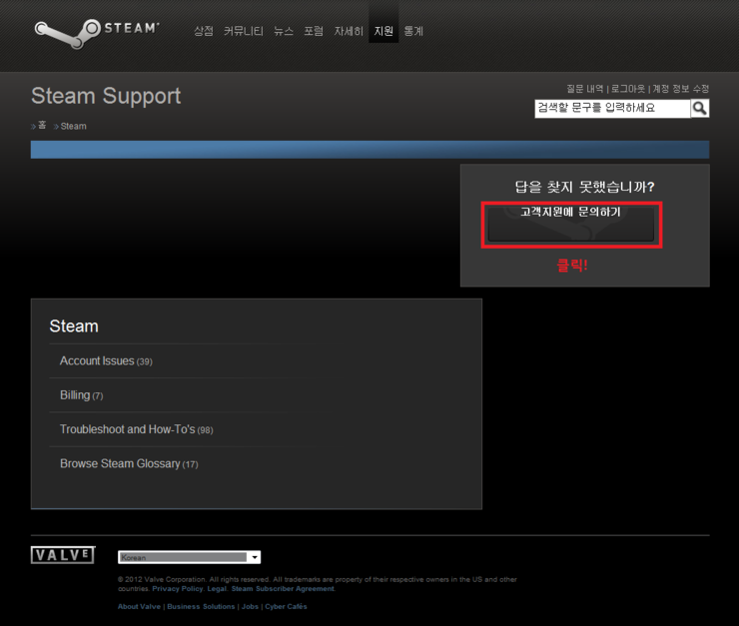Screen dimensions: 739x626
Task: Click the Steam Support heading
Action: click(x=106, y=96)
